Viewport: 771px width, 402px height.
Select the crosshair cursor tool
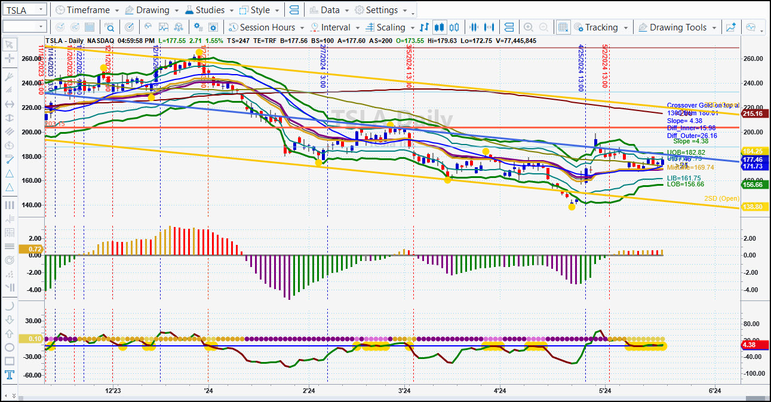coord(9,59)
